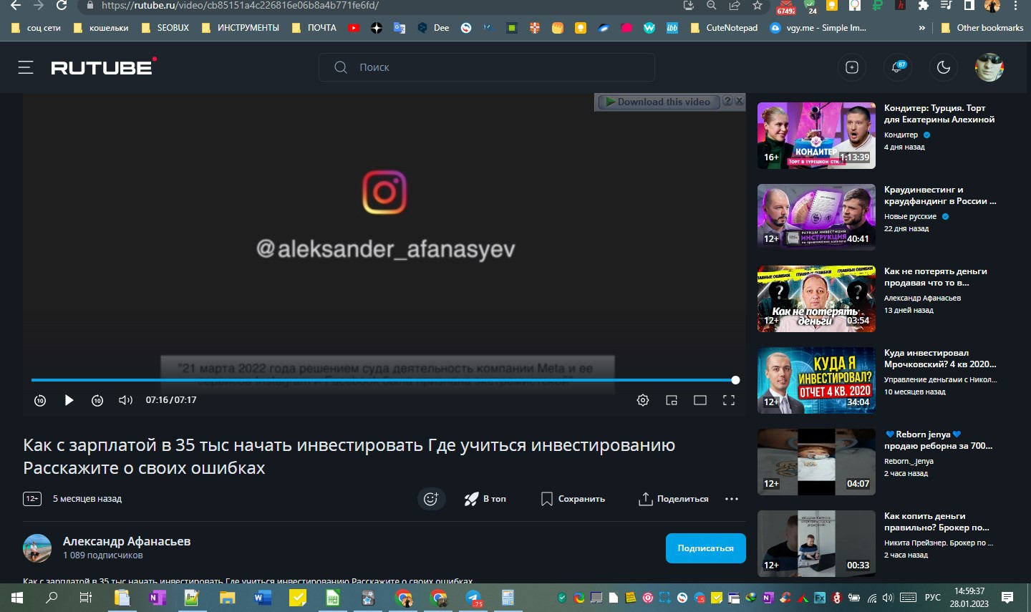Open the Reborn jenya video title
This screenshot has width=1031, height=612.
click(939, 440)
